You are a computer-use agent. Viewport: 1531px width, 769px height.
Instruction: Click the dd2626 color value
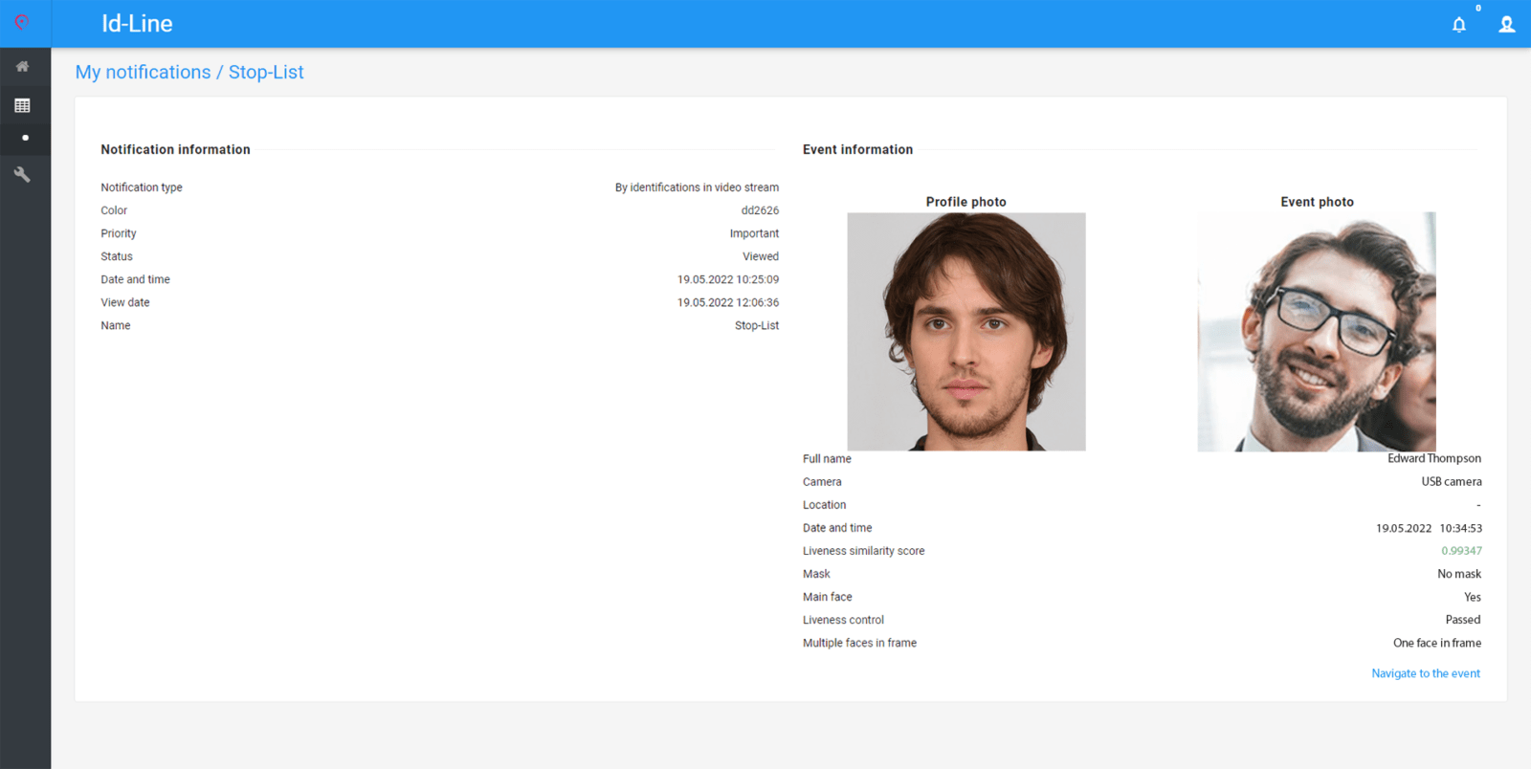[760, 210]
